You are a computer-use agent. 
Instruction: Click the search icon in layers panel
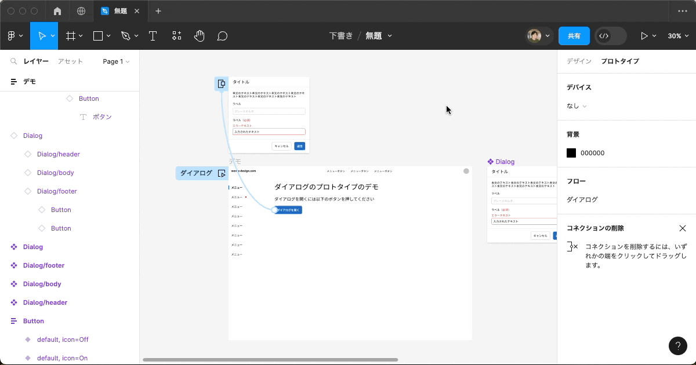13,61
